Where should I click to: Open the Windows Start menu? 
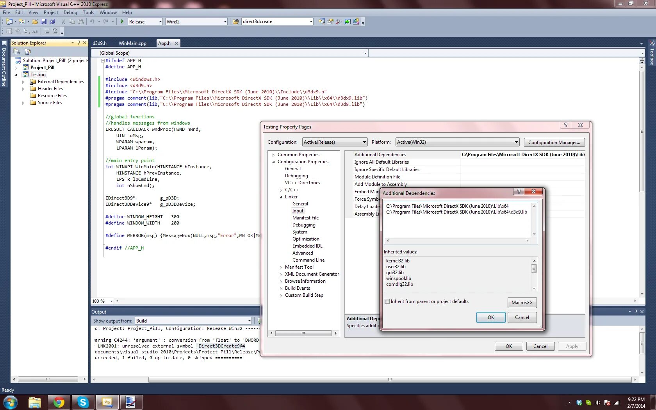[x=11, y=402]
